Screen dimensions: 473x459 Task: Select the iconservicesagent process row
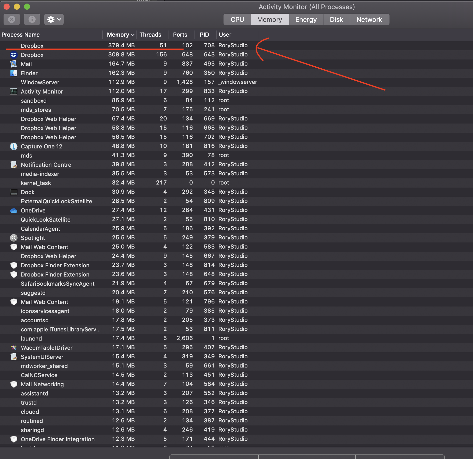click(237, 311)
